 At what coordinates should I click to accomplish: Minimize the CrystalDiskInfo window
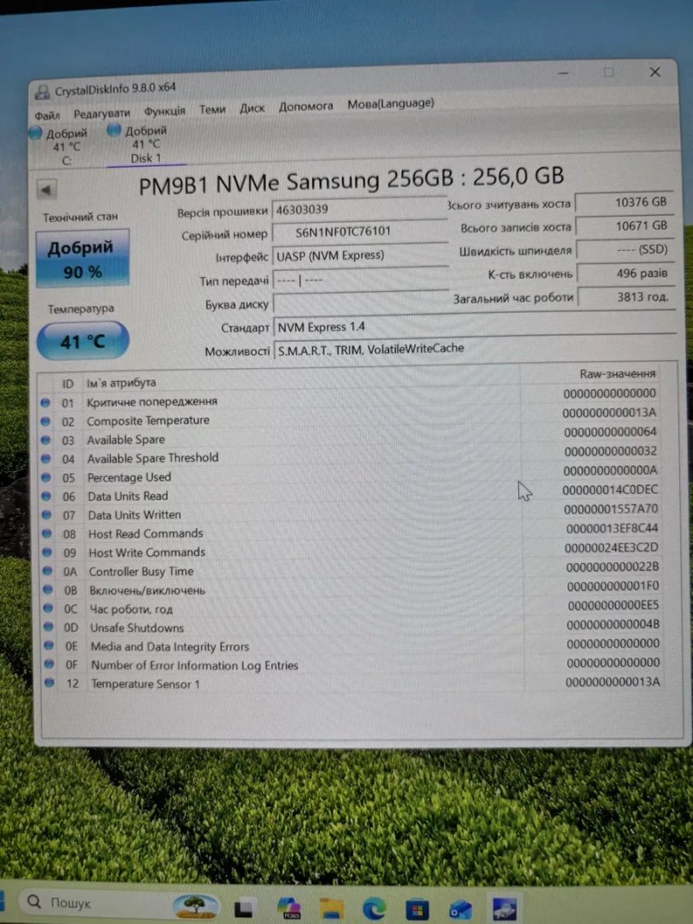(x=563, y=73)
